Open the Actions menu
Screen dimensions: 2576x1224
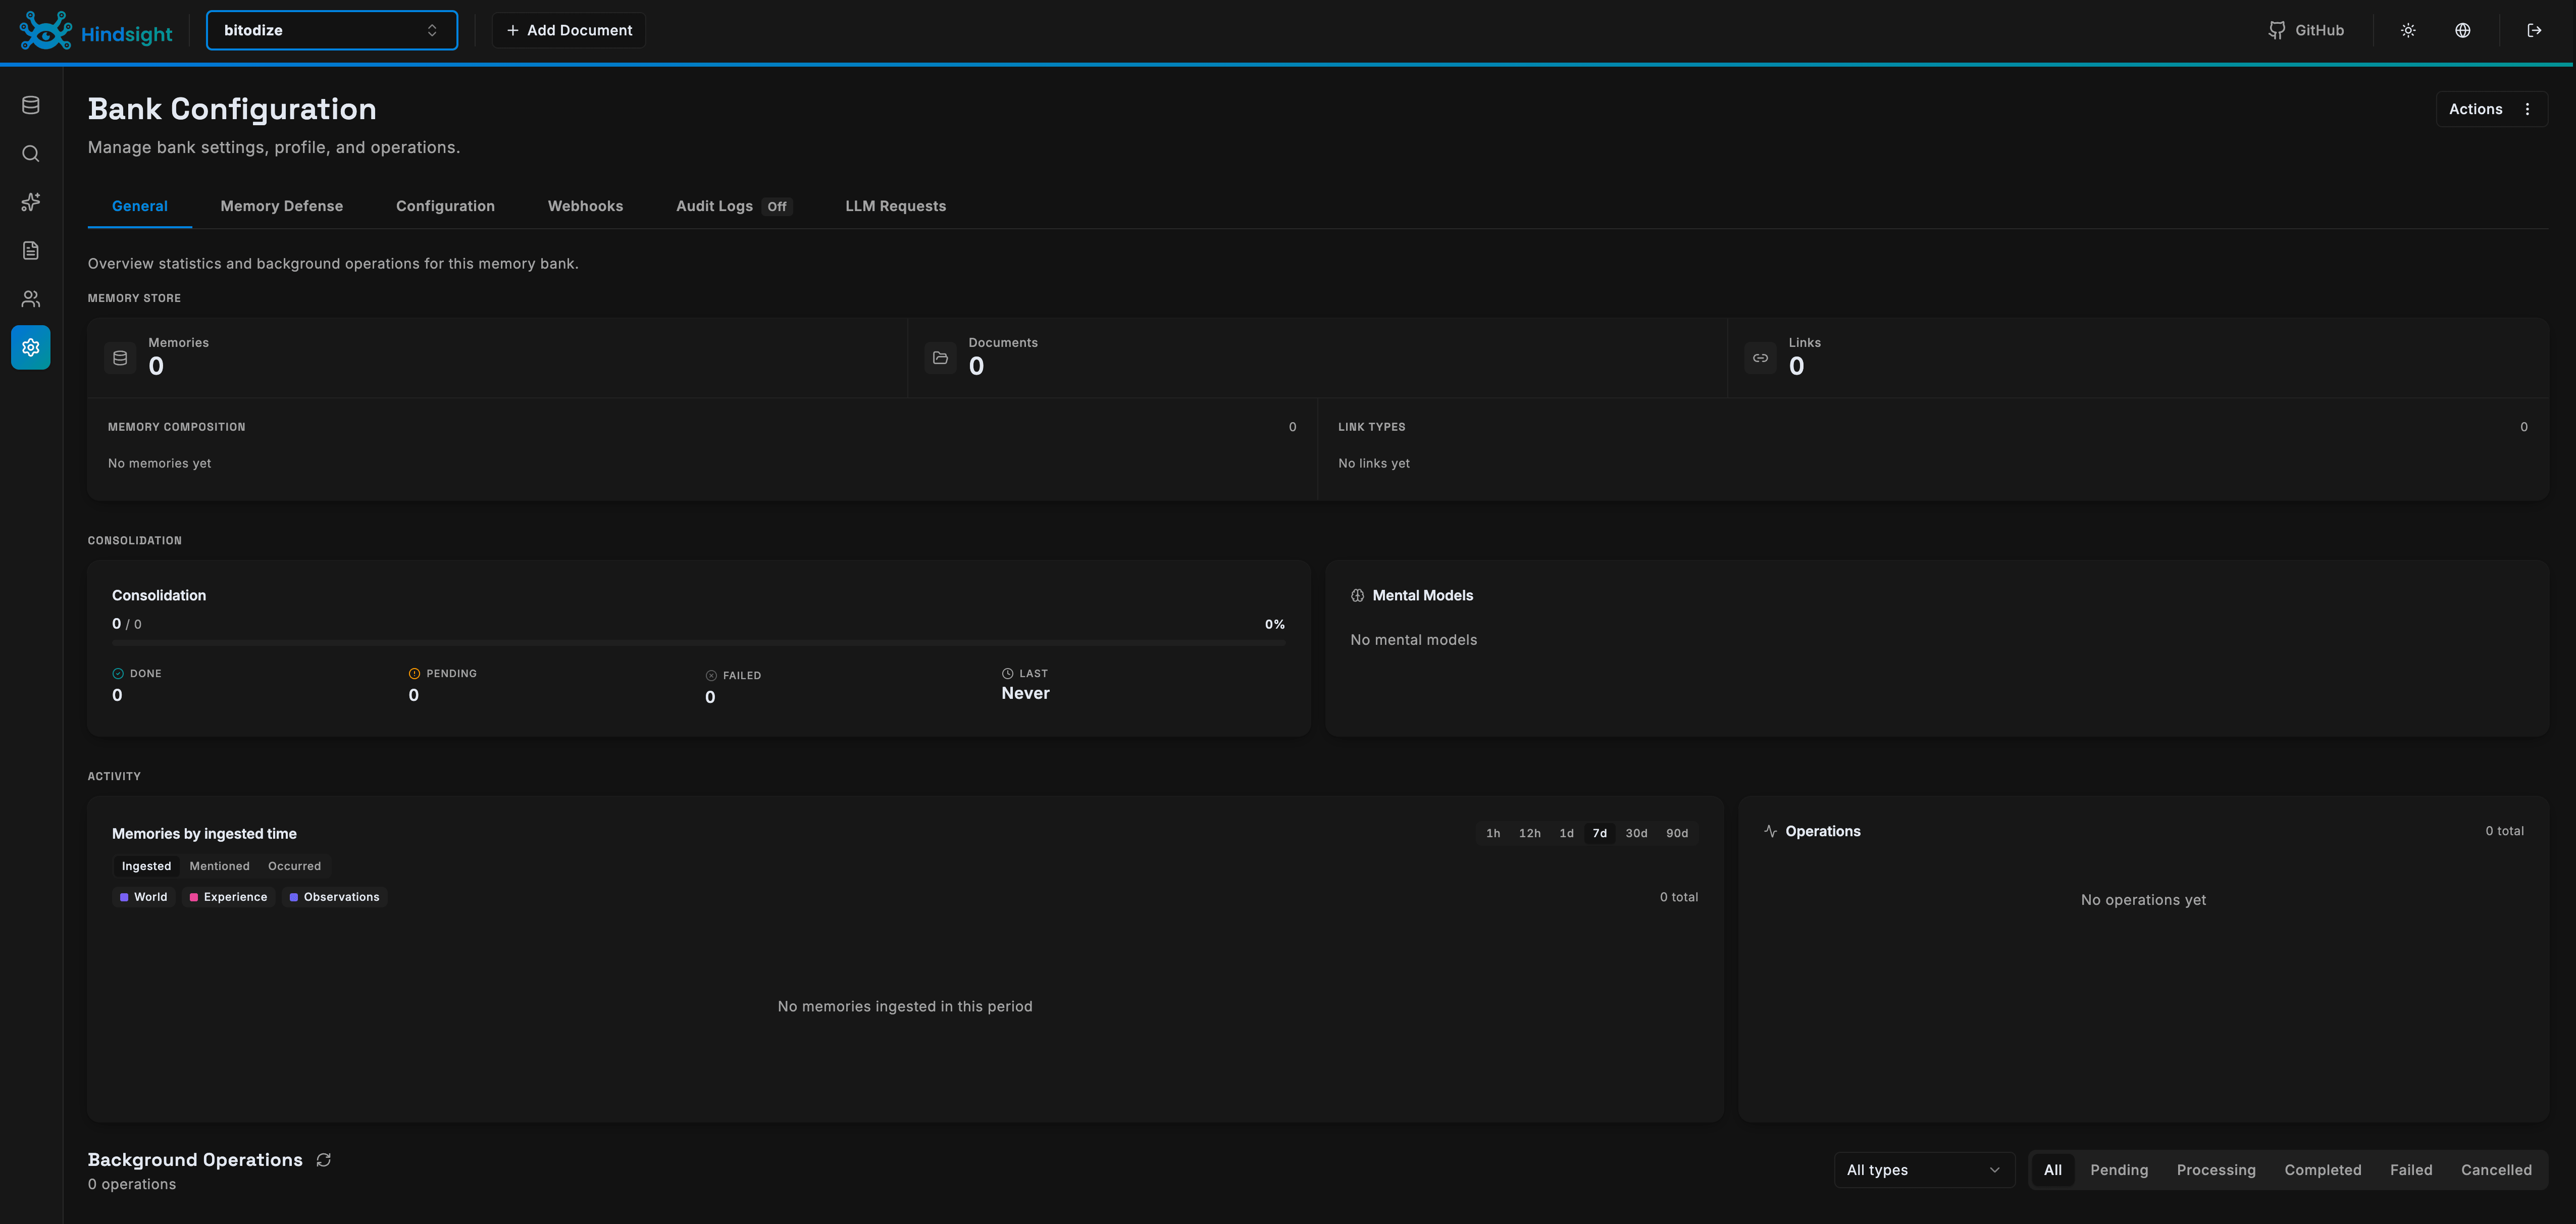pyautogui.click(x=2491, y=109)
